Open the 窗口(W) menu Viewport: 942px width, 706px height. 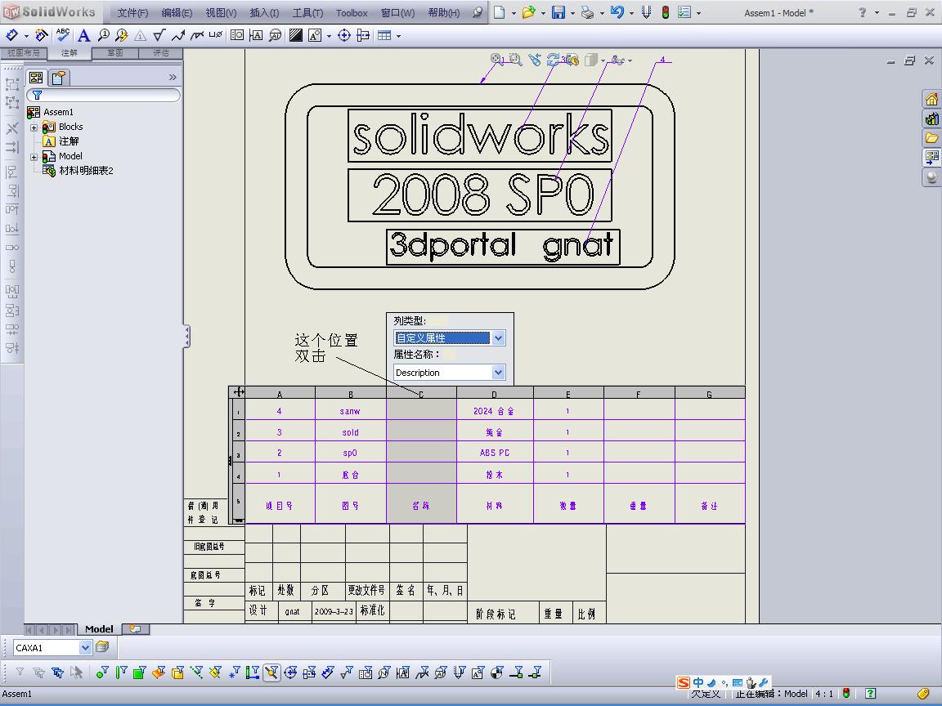click(397, 12)
